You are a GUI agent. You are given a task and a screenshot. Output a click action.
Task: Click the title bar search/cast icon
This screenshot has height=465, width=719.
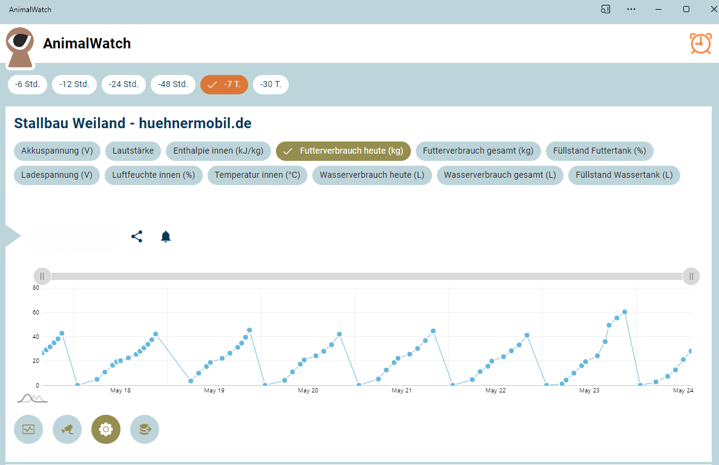(x=605, y=9)
